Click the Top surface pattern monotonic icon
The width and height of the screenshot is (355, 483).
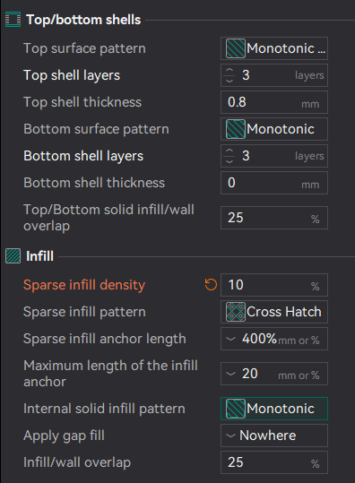tap(236, 48)
